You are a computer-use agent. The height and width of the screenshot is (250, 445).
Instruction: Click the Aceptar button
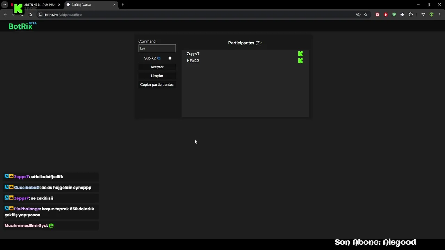pyautogui.click(x=157, y=67)
